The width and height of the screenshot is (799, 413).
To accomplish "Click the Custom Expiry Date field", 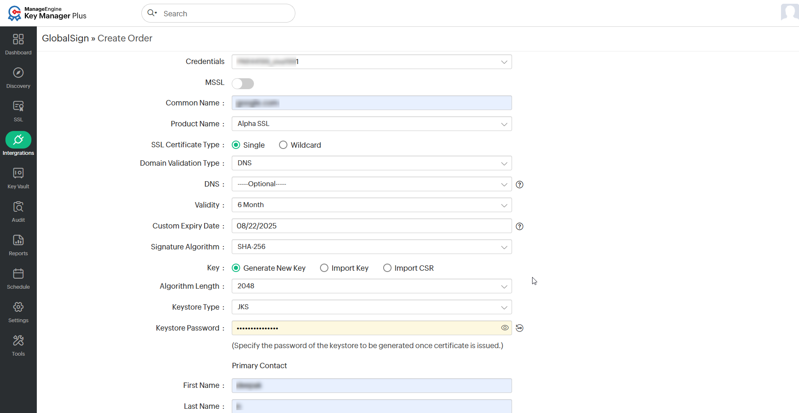I will pyautogui.click(x=372, y=226).
